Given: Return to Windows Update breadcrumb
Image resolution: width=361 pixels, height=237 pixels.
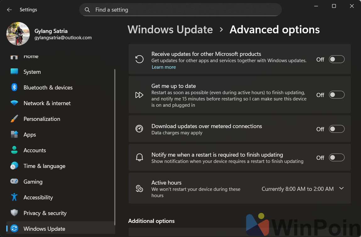Looking at the screenshot, I should (170, 30).
